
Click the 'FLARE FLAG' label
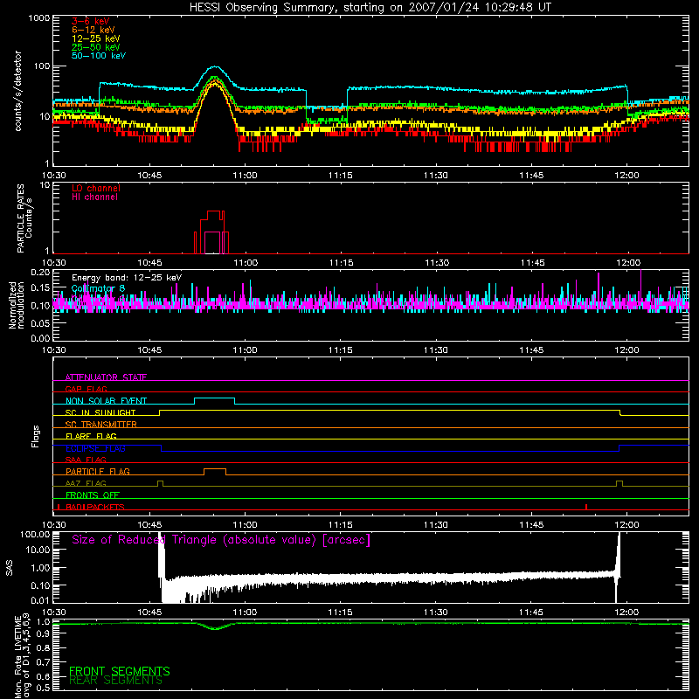pyautogui.click(x=91, y=436)
